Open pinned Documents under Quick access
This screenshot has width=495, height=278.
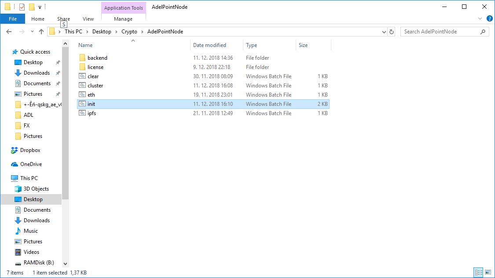click(x=37, y=83)
